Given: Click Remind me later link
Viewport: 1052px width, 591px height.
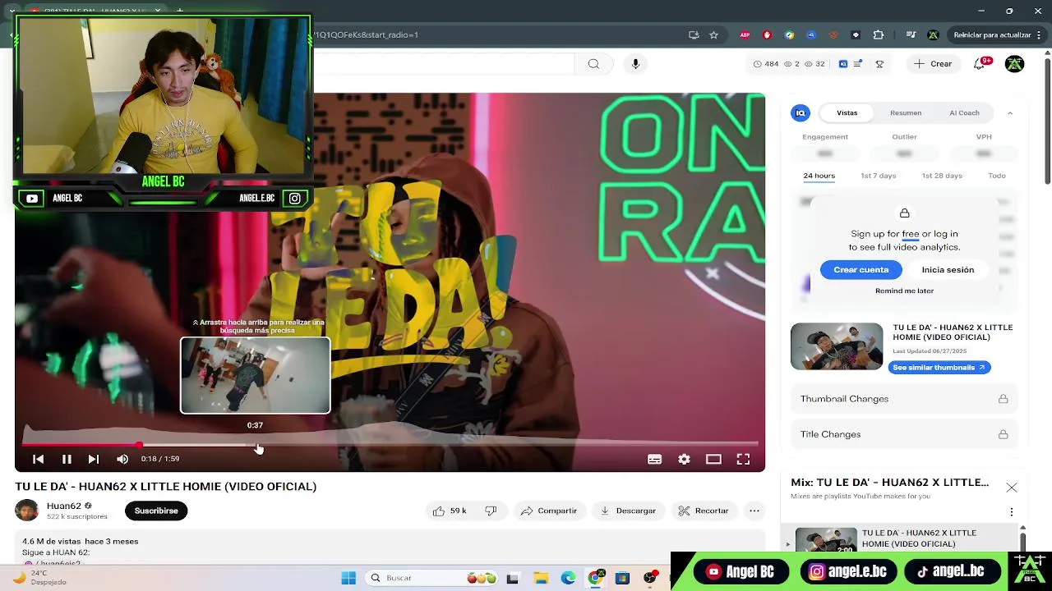Looking at the screenshot, I should [x=904, y=291].
